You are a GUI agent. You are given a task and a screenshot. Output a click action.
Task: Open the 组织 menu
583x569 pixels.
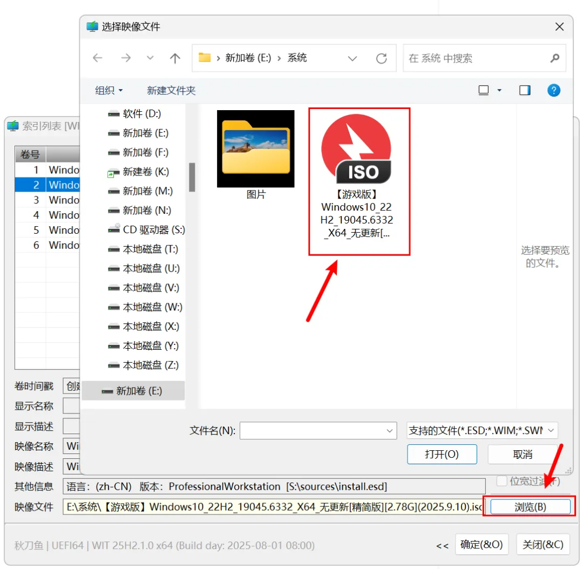tap(109, 90)
